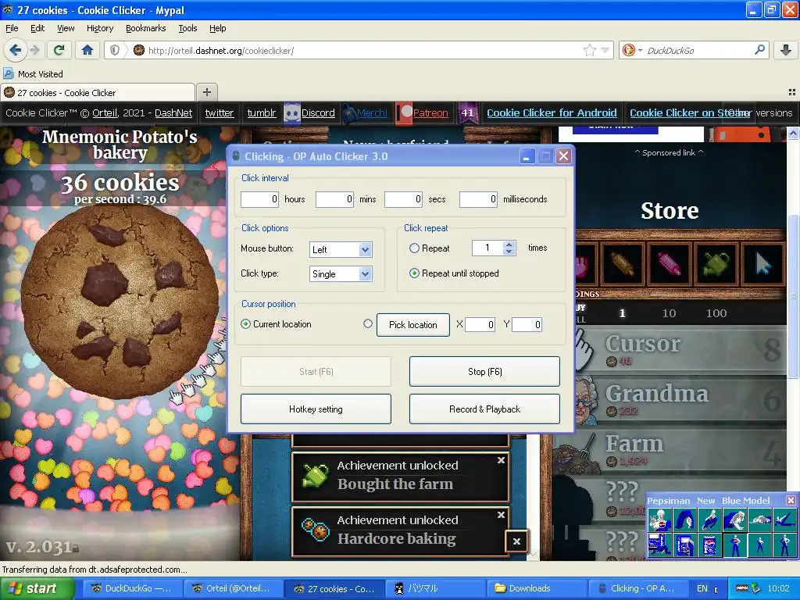The image size is (800, 600).
Task: Close all notifications with the boxed X
Action: 516,541
